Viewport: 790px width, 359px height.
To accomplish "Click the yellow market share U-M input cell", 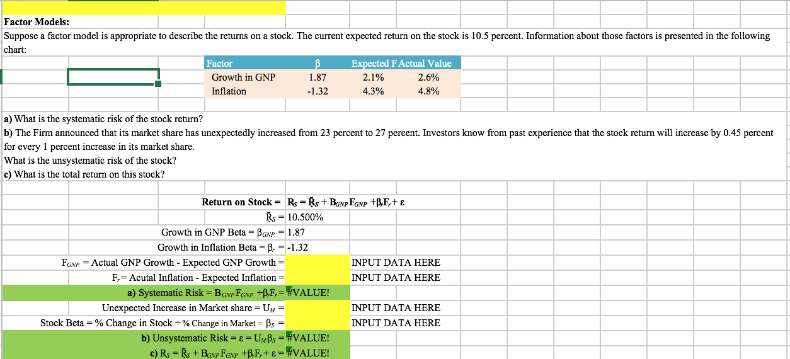I will coord(318,308).
